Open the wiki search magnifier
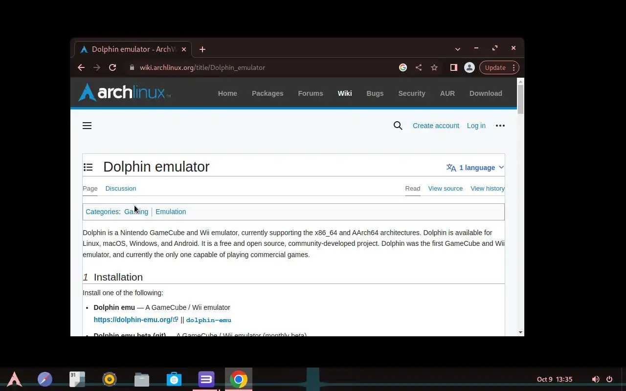The image size is (626, 391). [x=398, y=126]
